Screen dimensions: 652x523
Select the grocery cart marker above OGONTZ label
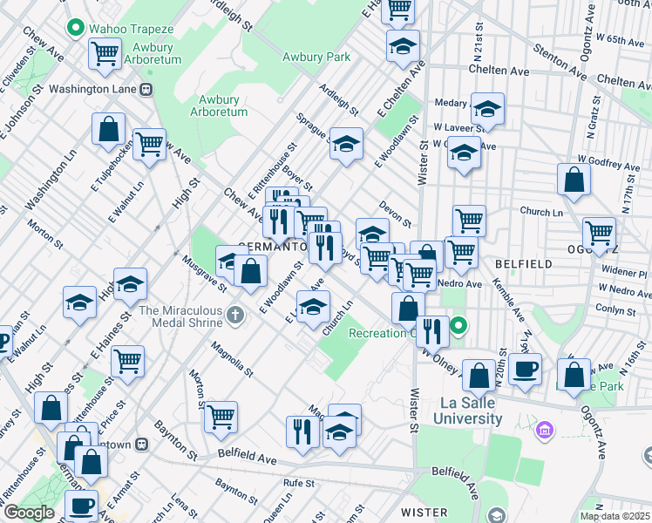(x=599, y=234)
